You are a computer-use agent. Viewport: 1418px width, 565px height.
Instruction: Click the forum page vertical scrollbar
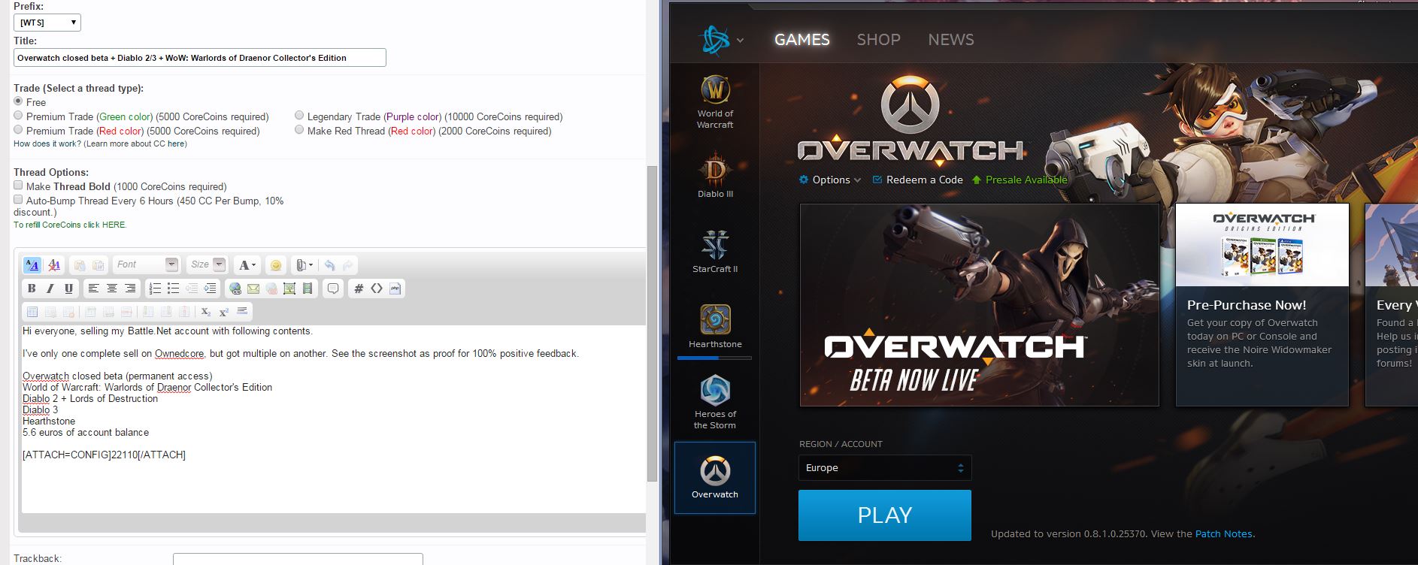click(x=652, y=323)
